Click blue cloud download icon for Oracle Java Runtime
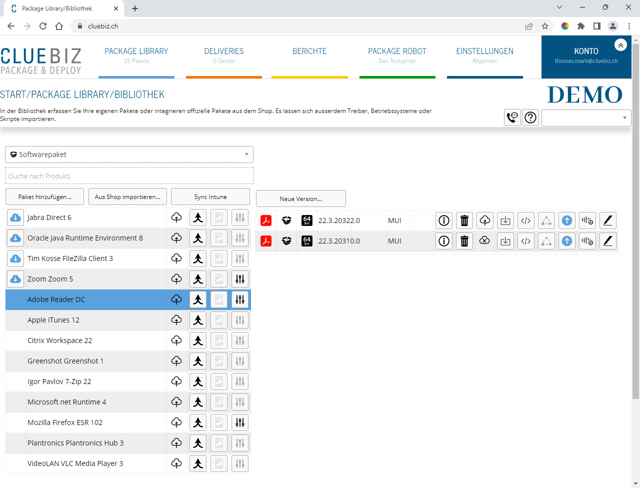 point(15,238)
